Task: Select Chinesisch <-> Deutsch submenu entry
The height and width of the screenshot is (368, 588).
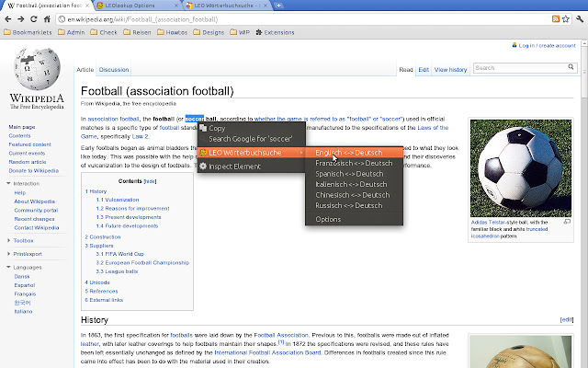Action: coord(355,194)
